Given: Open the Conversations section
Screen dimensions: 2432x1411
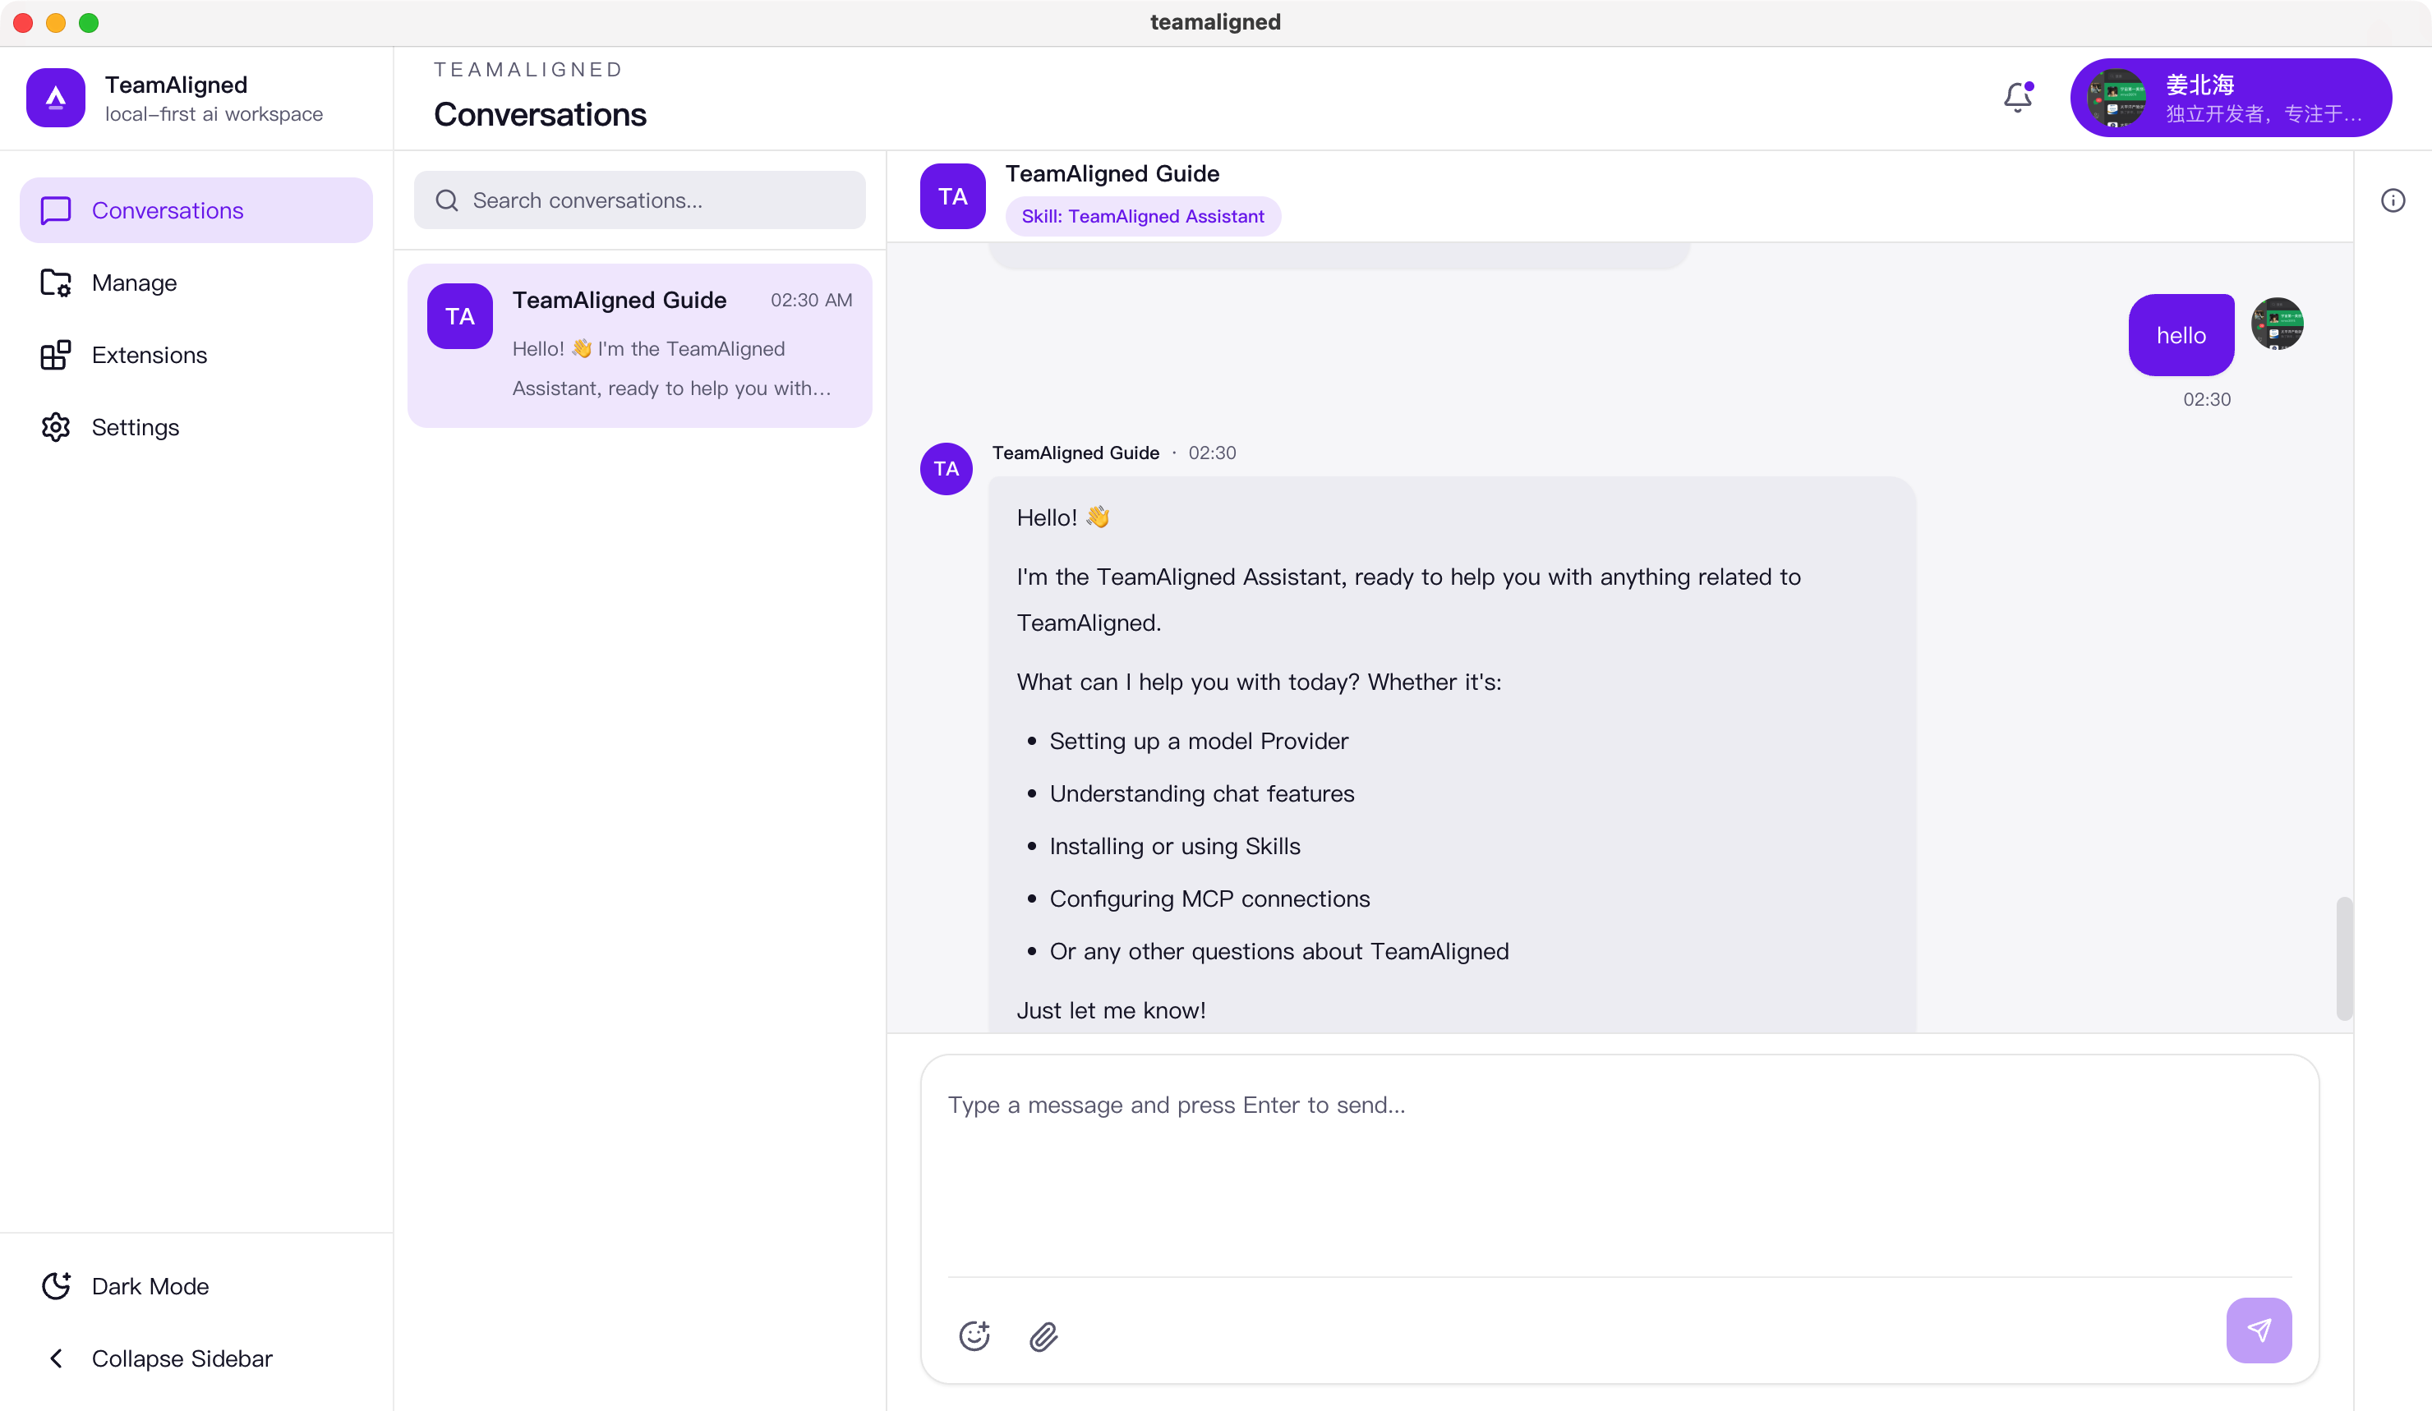Looking at the screenshot, I should tap(196, 210).
